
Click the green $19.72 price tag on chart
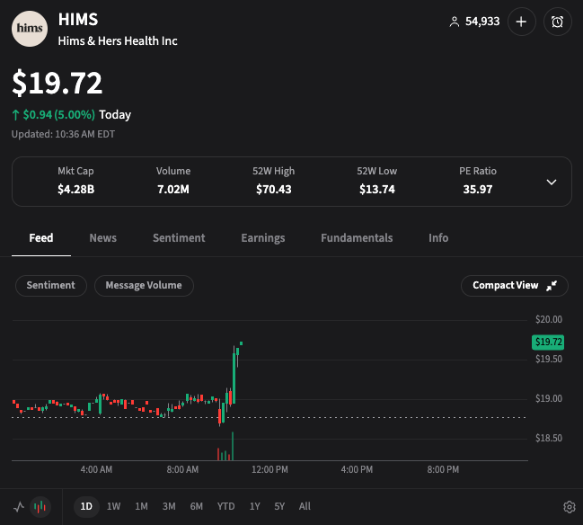tap(548, 342)
